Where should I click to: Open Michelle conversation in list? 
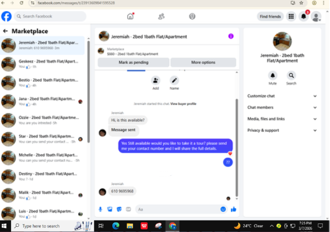42,158
